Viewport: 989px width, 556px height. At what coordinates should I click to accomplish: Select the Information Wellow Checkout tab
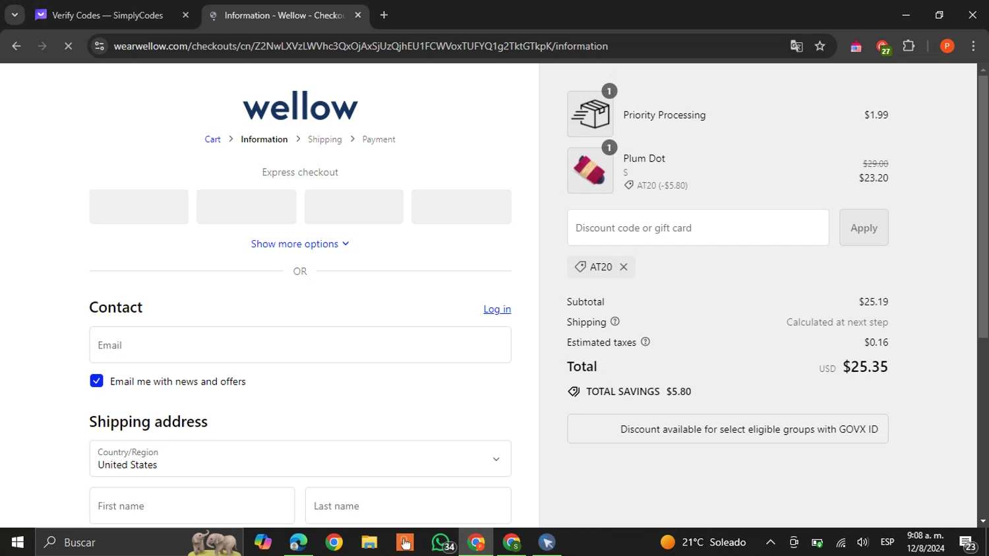[284, 15]
